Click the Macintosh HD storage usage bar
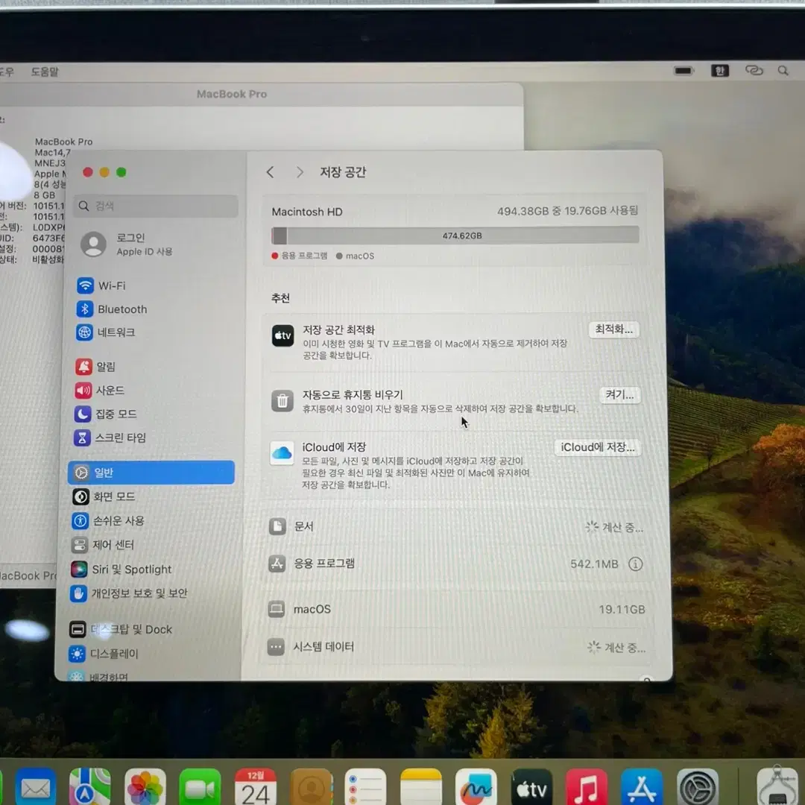This screenshot has width=805, height=805. pyautogui.click(x=455, y=235)
